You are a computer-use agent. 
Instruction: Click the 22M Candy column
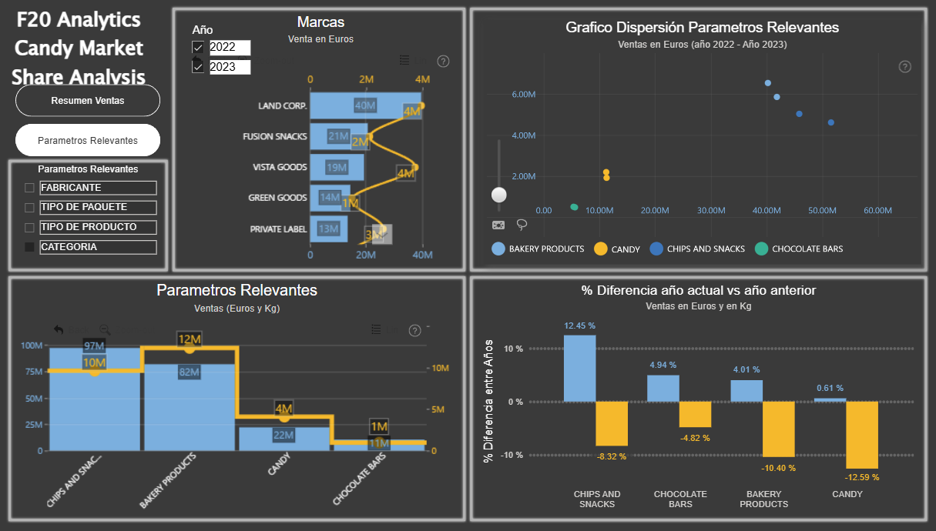point(283,439)
